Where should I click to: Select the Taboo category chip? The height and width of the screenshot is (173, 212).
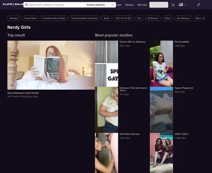coord(167,18)
